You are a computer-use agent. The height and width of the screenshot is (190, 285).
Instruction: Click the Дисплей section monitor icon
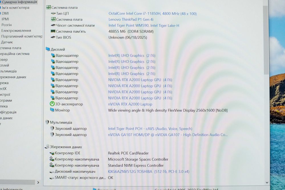click(x=48, y=49)
